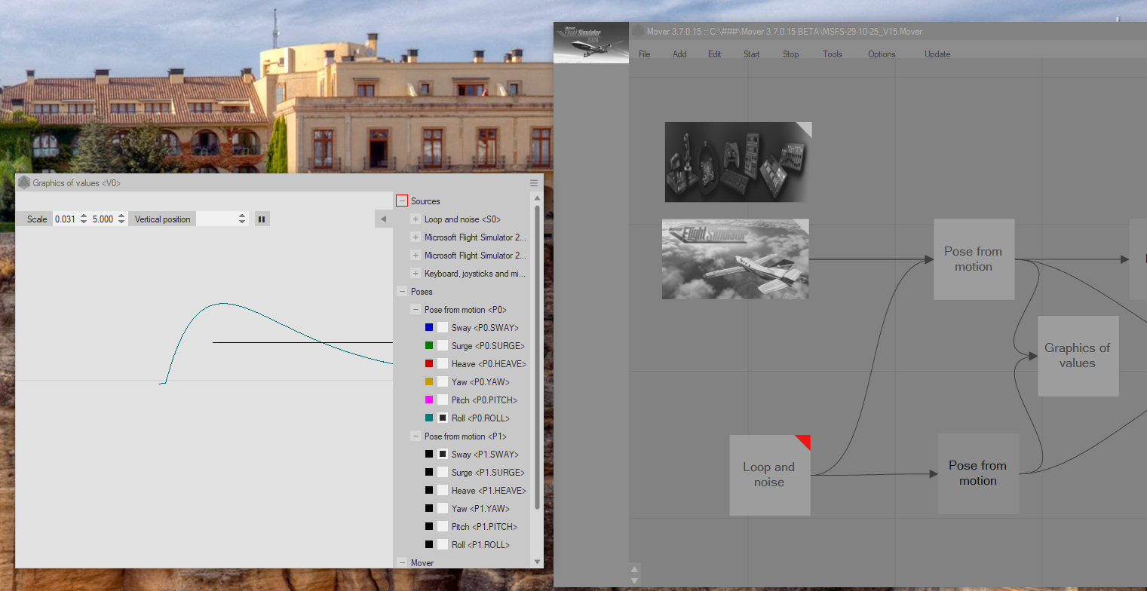Viewport: 1147px width, 591px height.
Task: Uncheck the Sway P1.SWAY checkbox
Action: pos(443,455)
